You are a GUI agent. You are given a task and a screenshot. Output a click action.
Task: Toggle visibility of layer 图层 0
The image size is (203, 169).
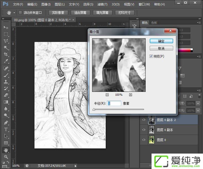[144, 140]
